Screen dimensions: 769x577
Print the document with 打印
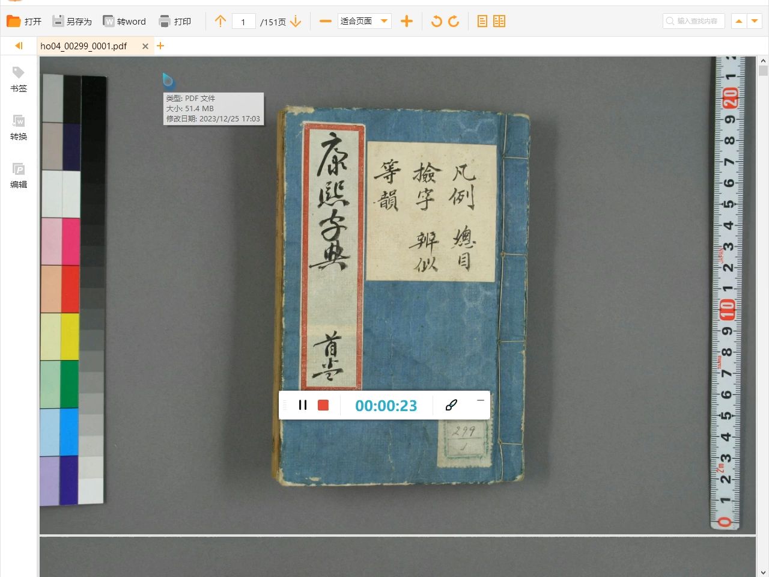click(175, 22)
